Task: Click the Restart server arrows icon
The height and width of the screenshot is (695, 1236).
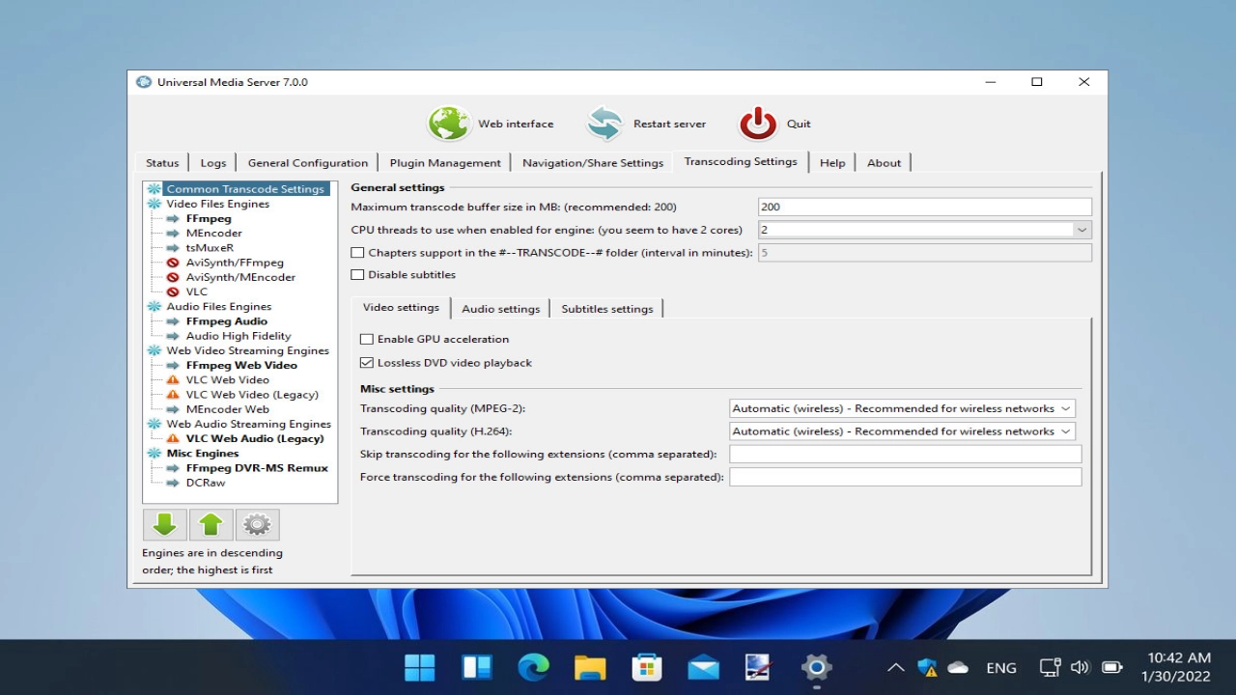Action: coord(605,124)
